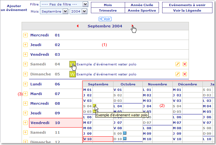Screen dimensions: 216x145
Task: Go to previous month red arrow
Action: pos(78,26)
